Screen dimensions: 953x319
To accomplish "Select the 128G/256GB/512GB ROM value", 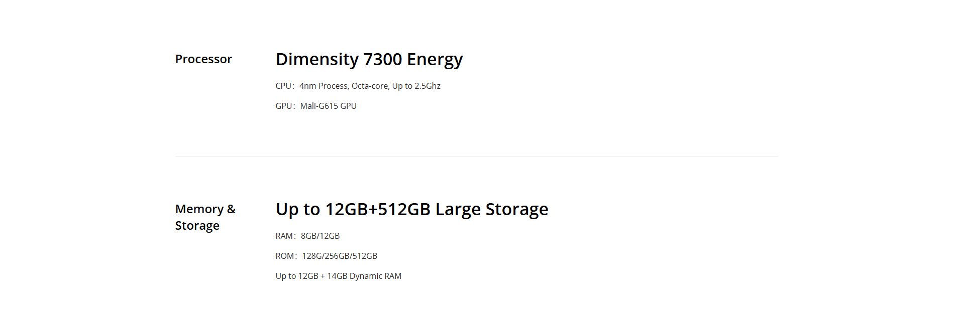I will pyautogui.click(x=340, y=256).
